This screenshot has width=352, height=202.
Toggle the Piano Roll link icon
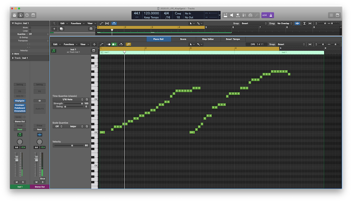(128, 44)
